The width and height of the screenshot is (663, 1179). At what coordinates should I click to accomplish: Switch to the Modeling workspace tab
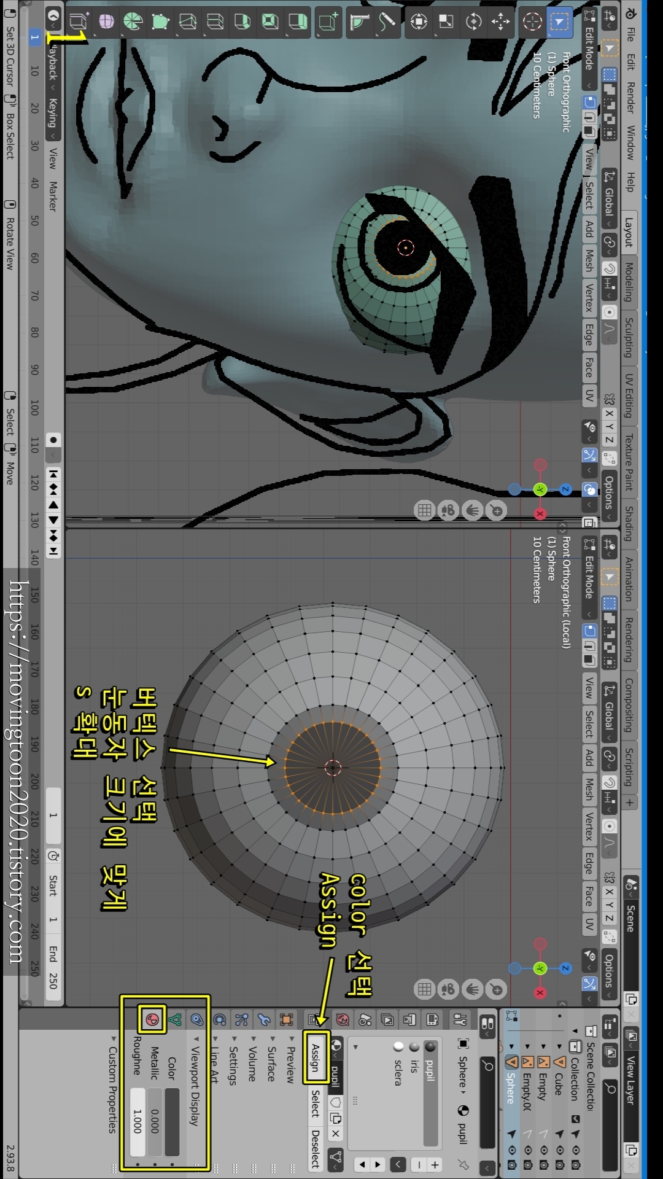click(629, 282)
